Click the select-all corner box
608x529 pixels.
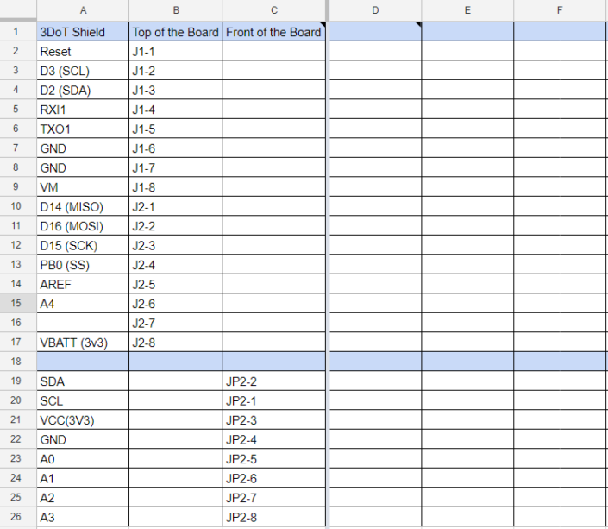[17, 10]
